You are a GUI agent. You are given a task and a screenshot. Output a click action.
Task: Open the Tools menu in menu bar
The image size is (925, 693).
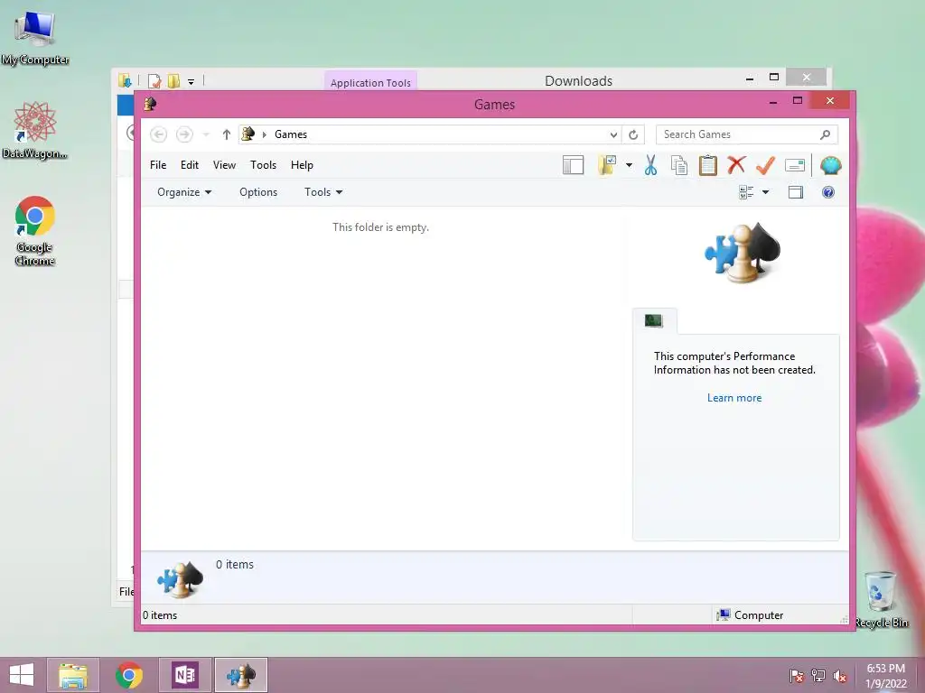click(x=263, y=165)
